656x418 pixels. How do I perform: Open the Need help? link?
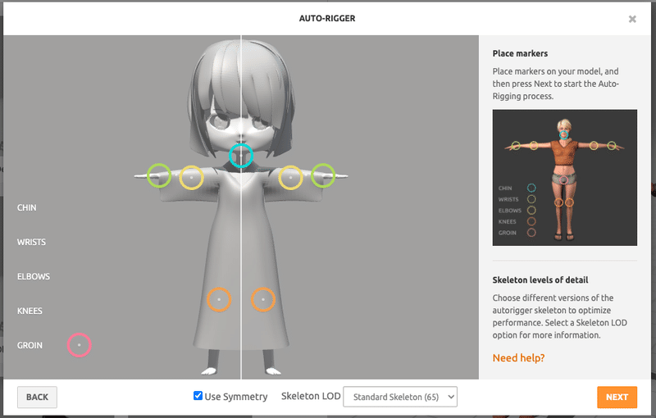coord(518,358)
